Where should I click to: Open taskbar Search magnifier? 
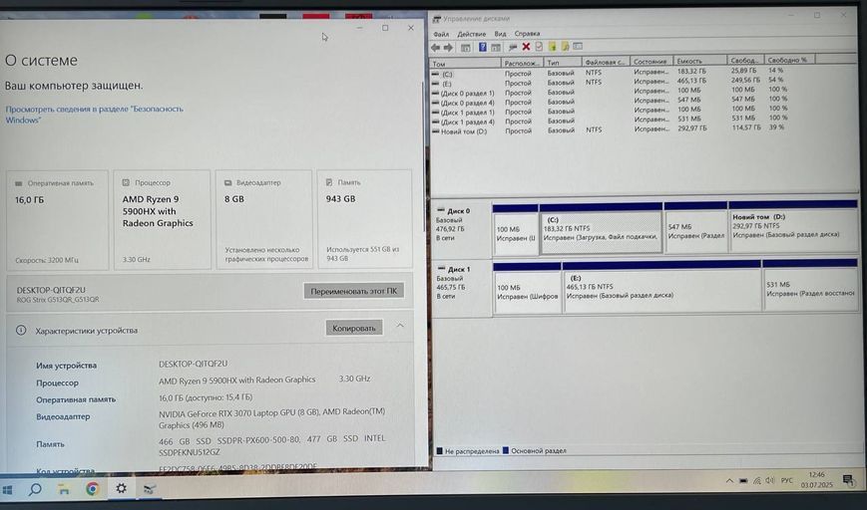[35, 489]
